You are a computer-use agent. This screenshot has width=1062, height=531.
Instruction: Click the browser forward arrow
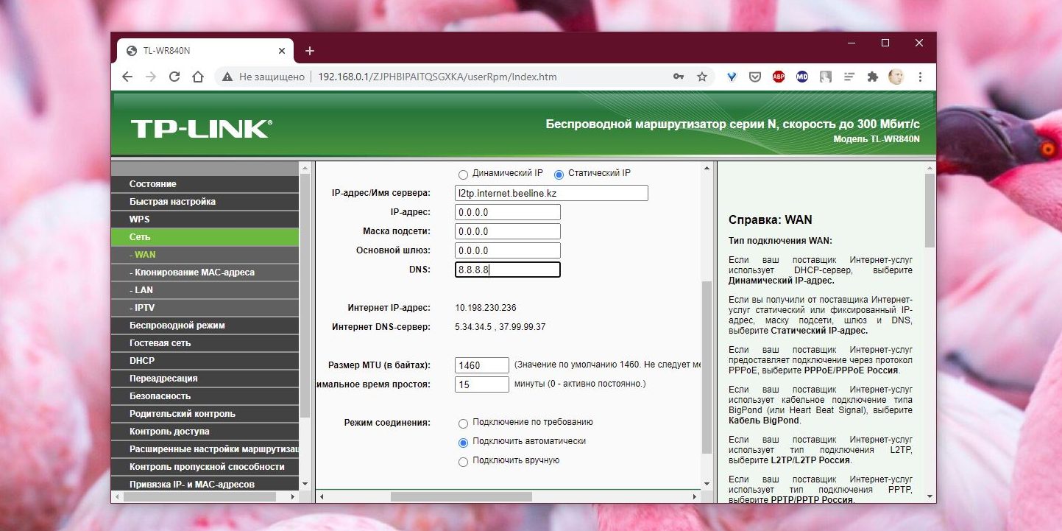(151, 77)
